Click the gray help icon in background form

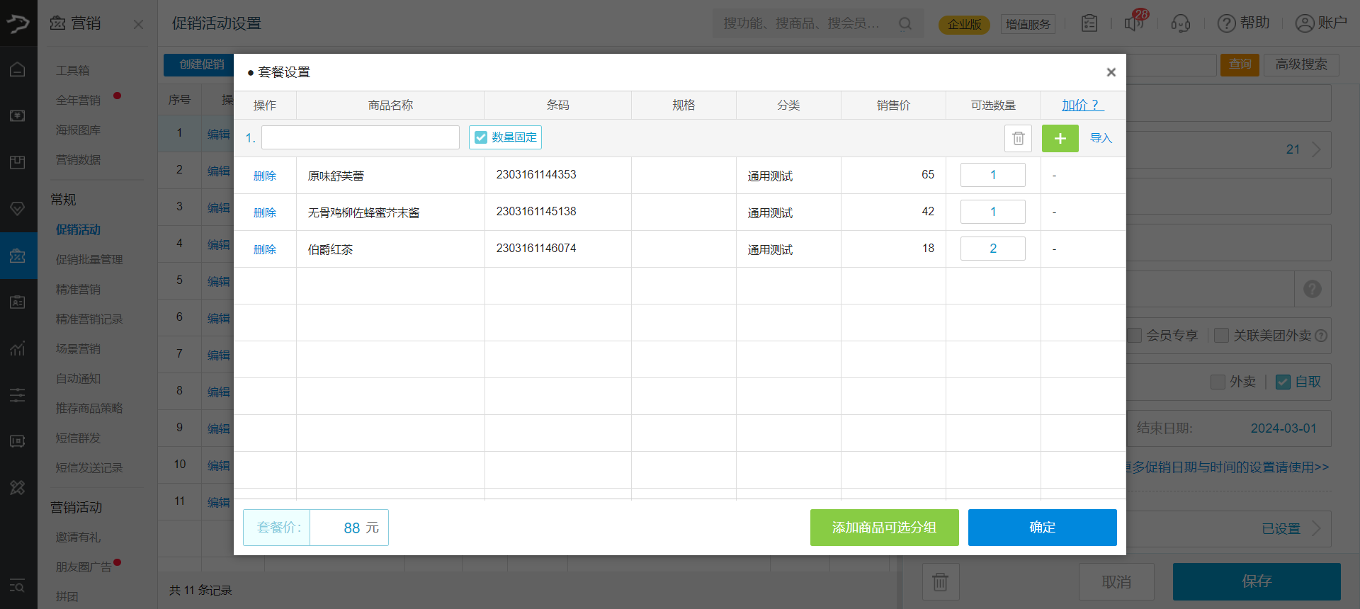pos(1313,289)
